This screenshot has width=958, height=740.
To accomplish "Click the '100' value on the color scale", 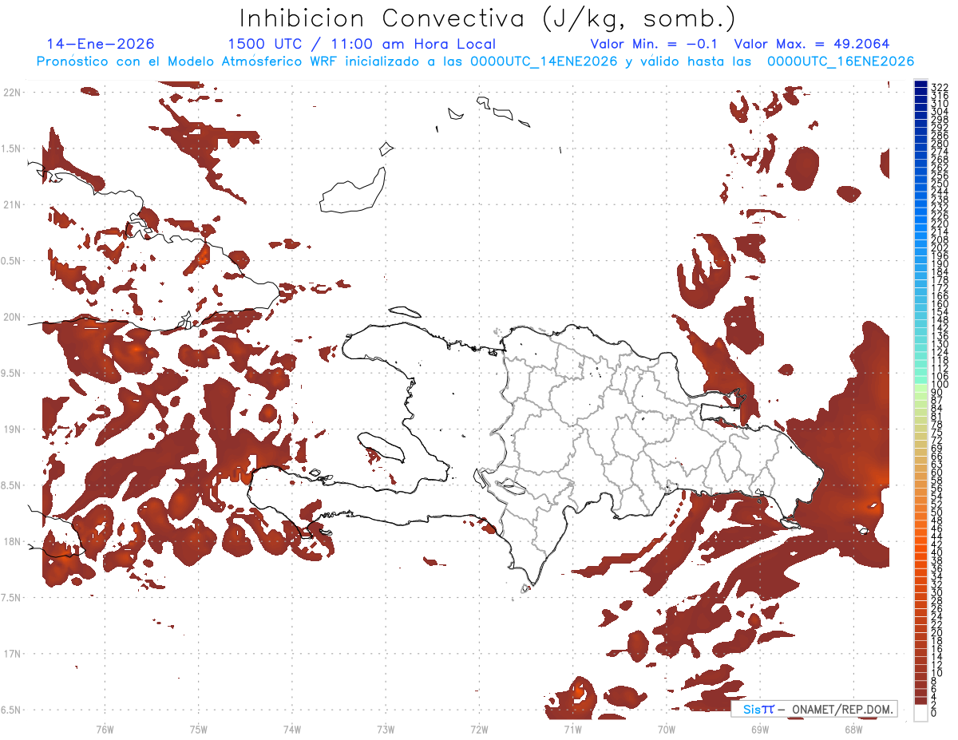I will click(939, 385).
